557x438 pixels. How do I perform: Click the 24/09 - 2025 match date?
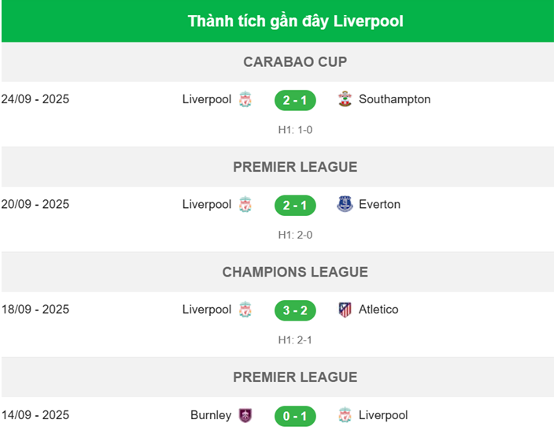[x=35, y=100]
